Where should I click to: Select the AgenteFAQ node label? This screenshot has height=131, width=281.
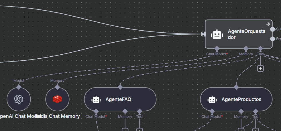click(x=118, y=99)
